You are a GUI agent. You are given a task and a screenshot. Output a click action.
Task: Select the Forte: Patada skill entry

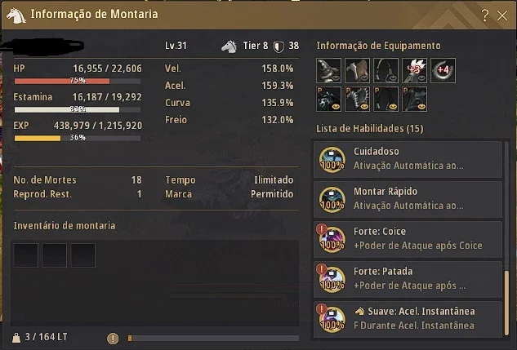[408, 279]
